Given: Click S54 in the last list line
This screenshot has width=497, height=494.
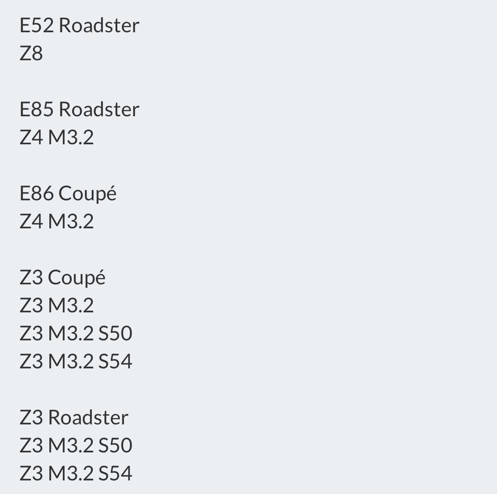Looking at the screenshot, I should (x=115, y=474).
